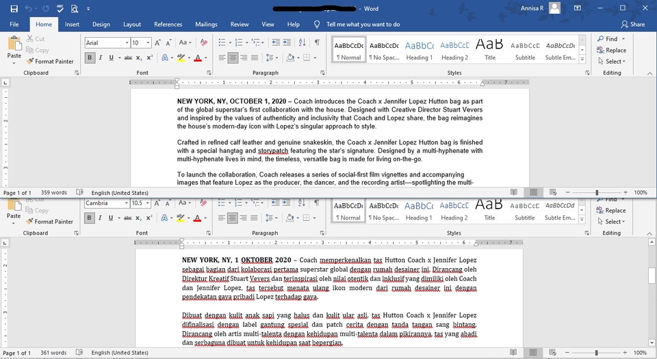
Task: Apply red font color in the top window
Action: [x=198, y=57]
